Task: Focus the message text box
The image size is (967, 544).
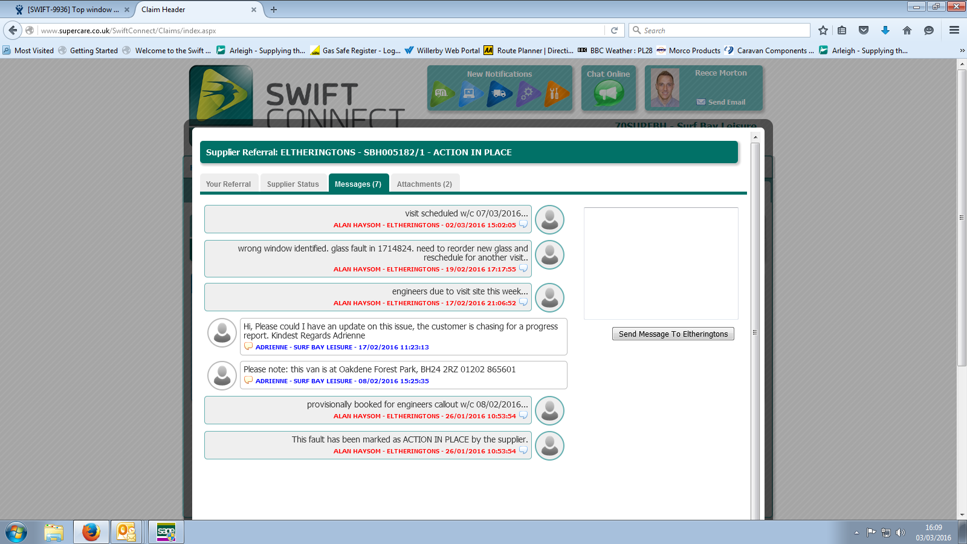Action: [661, 263]
